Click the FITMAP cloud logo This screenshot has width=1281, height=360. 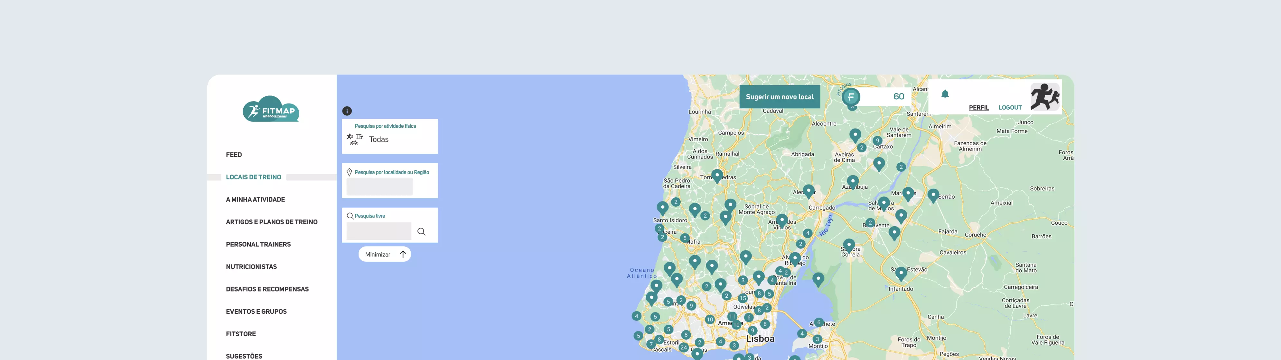point(271,109)
